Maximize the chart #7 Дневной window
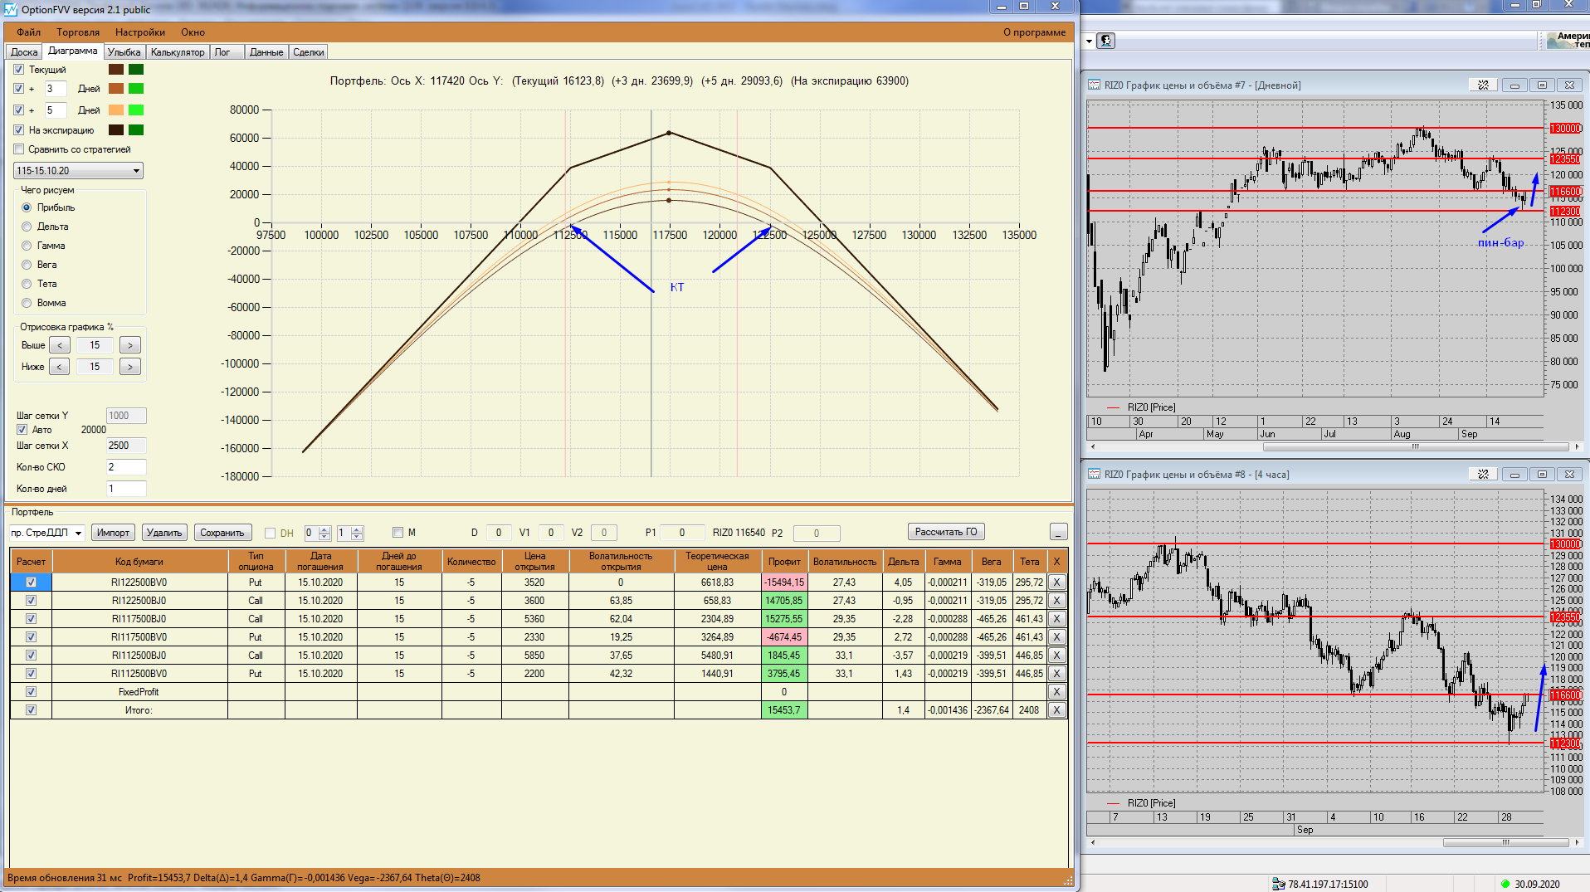Image resolution: width=1590 pixels, height=892 pixels. point(1542,85)
